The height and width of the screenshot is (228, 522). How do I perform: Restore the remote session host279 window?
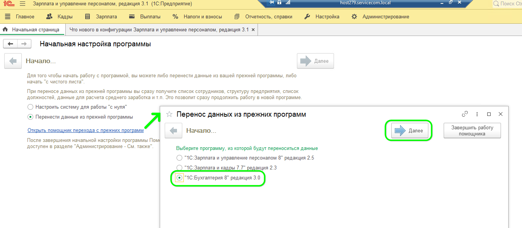click(451, 3)
